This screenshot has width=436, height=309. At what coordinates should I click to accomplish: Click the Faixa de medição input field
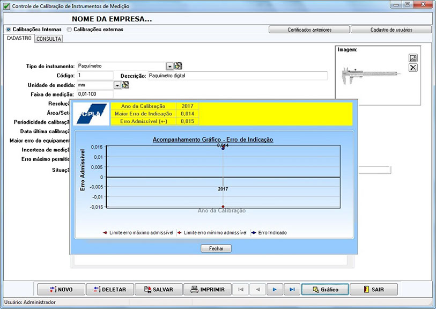95,94
